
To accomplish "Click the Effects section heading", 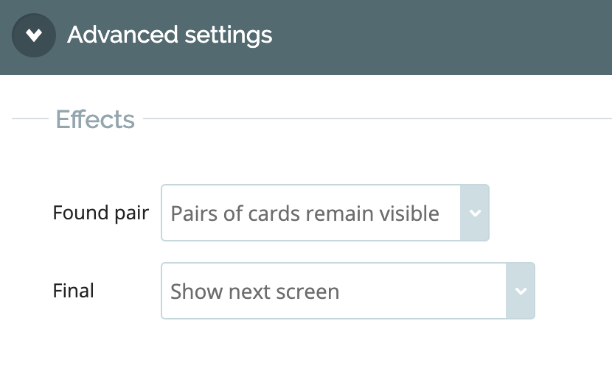I will (95, 119).
